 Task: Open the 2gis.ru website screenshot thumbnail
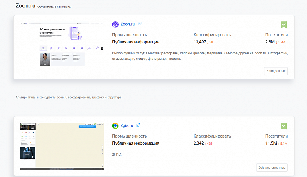pyautogui.click(x=62, y=146)
